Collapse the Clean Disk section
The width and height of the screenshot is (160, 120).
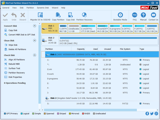35,41
